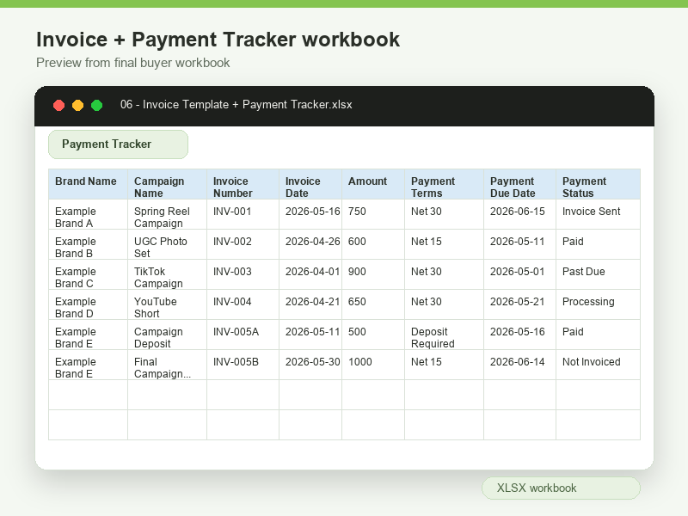This screenshot has height=516, width=688.
Task: Click the file name in the title bar
Action: [x=236, y=104]
